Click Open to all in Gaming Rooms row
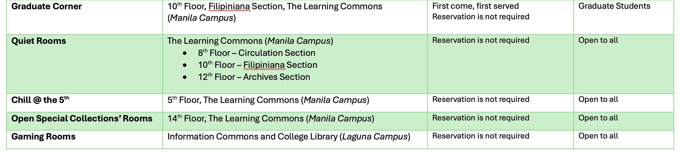 (598, 136)
